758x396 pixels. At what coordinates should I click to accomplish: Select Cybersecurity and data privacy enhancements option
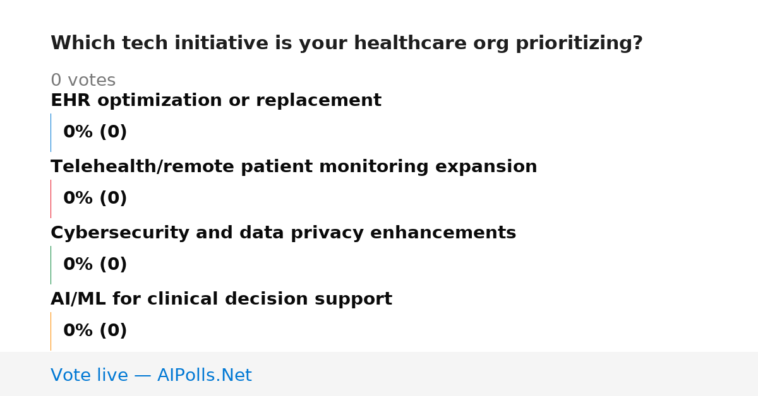tap(283, 233)
